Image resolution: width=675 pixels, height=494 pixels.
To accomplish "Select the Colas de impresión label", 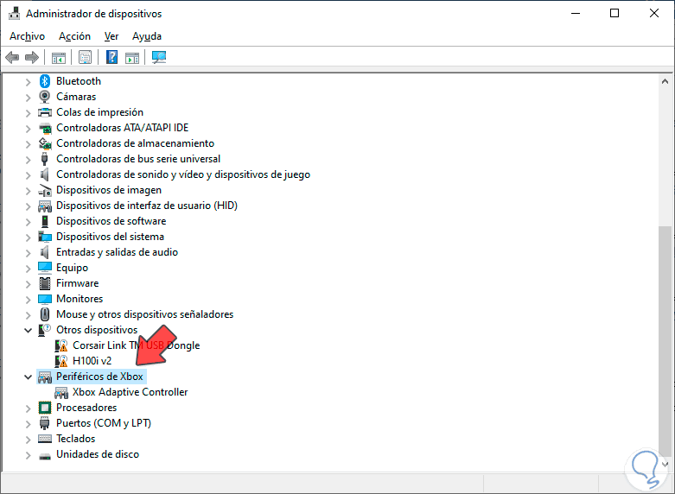I will coord(100,112).
